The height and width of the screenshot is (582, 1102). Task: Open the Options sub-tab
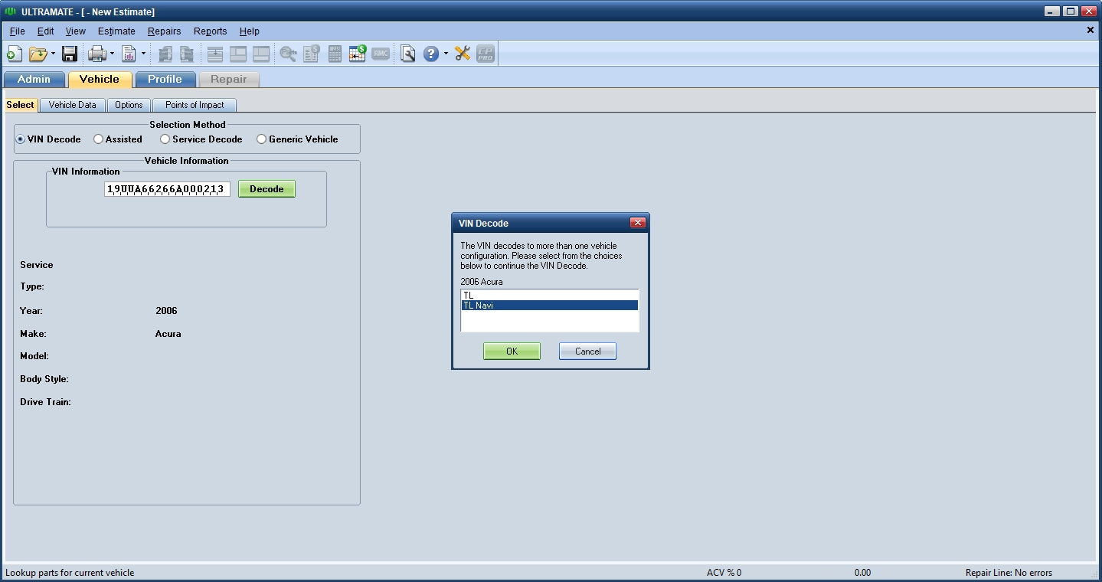(129, 105)
